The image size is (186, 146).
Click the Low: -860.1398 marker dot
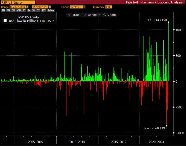(x=167, y=126)
